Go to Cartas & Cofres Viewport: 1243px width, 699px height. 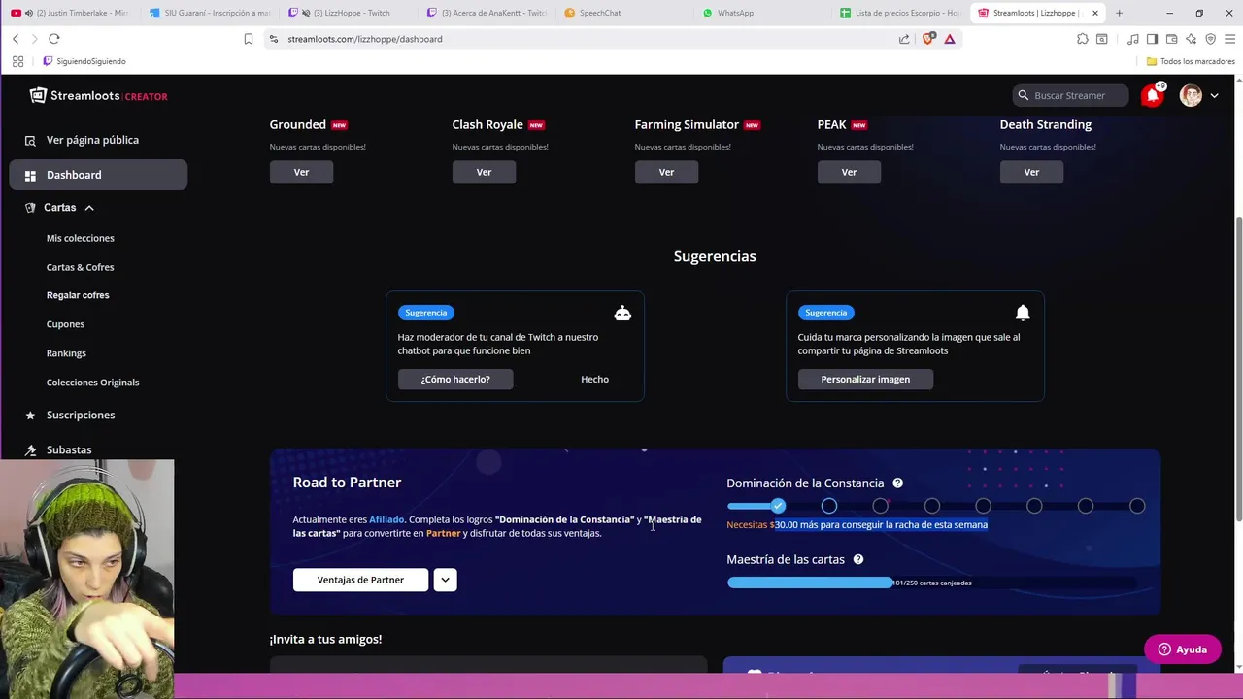[80, 267]
